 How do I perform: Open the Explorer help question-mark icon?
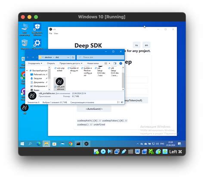click(121, 63)
